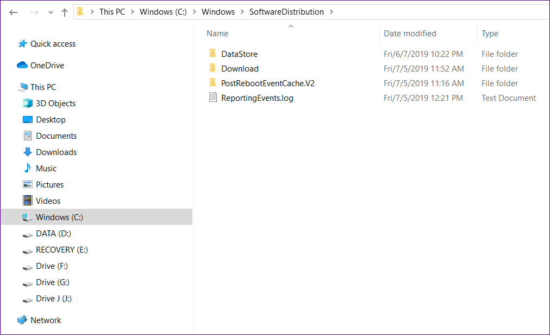Open Pictures in navigation pane

pyautogui.click(x=50, y=185)
